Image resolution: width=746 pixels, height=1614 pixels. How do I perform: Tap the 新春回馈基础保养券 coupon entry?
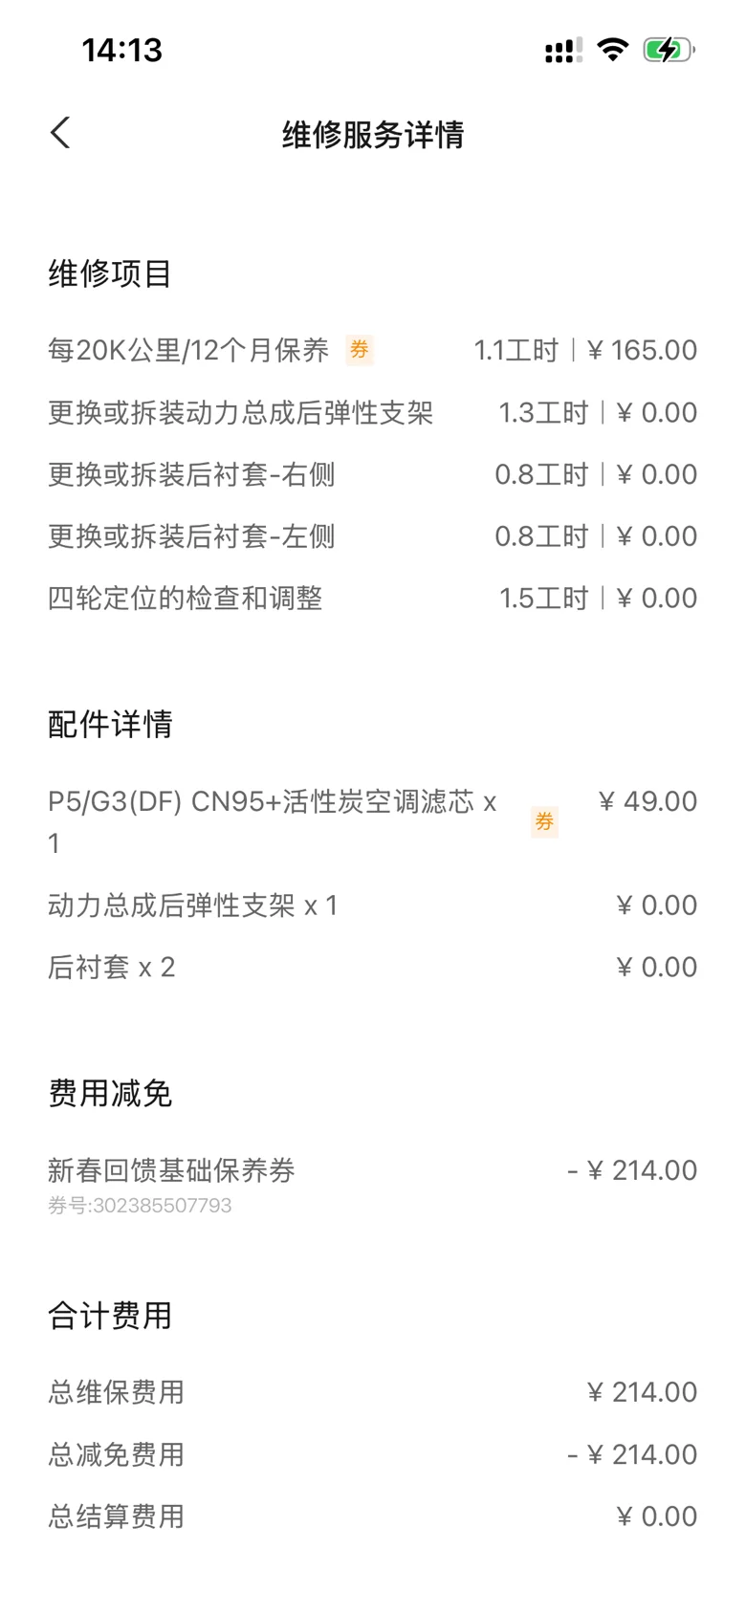(x=171, y=1170)
